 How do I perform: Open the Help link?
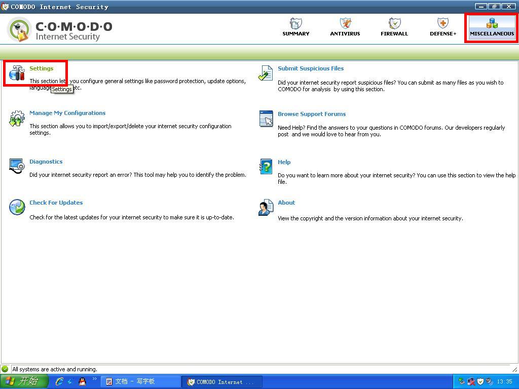click(284, 162)
